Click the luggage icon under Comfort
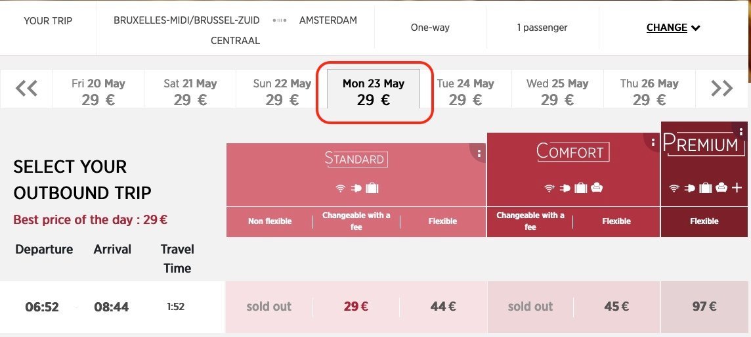Screen dimensions: 751x337 coord(580,189)
